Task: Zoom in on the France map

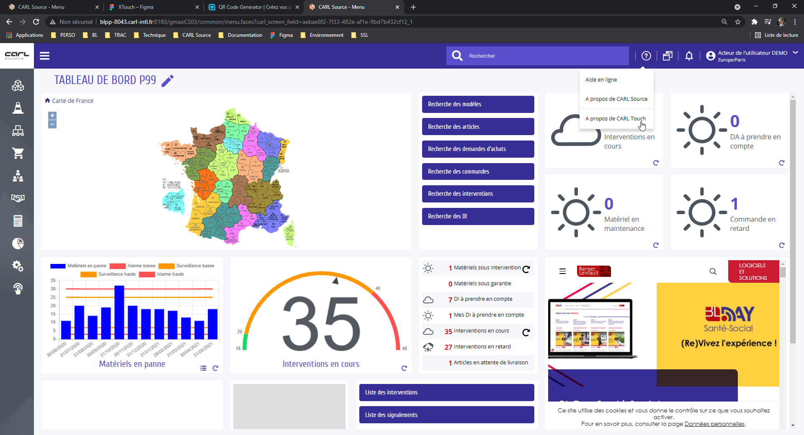Action: 52,115
